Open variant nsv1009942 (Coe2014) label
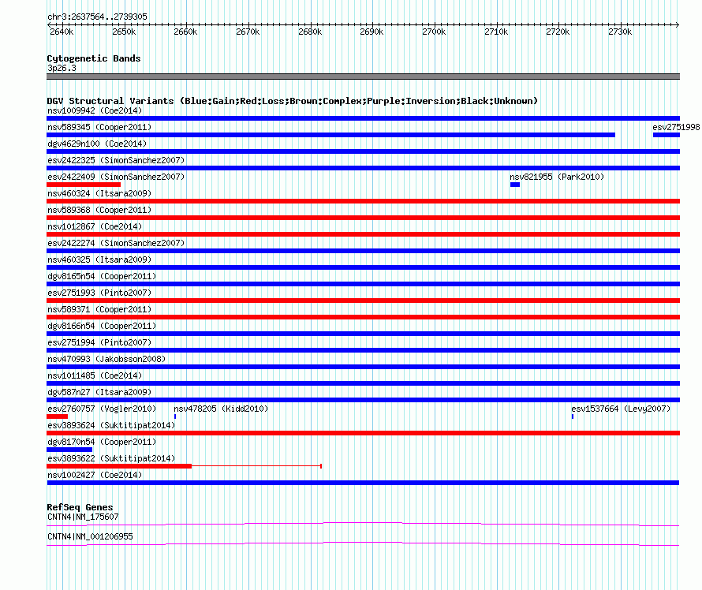 click(x=95, y=110)
